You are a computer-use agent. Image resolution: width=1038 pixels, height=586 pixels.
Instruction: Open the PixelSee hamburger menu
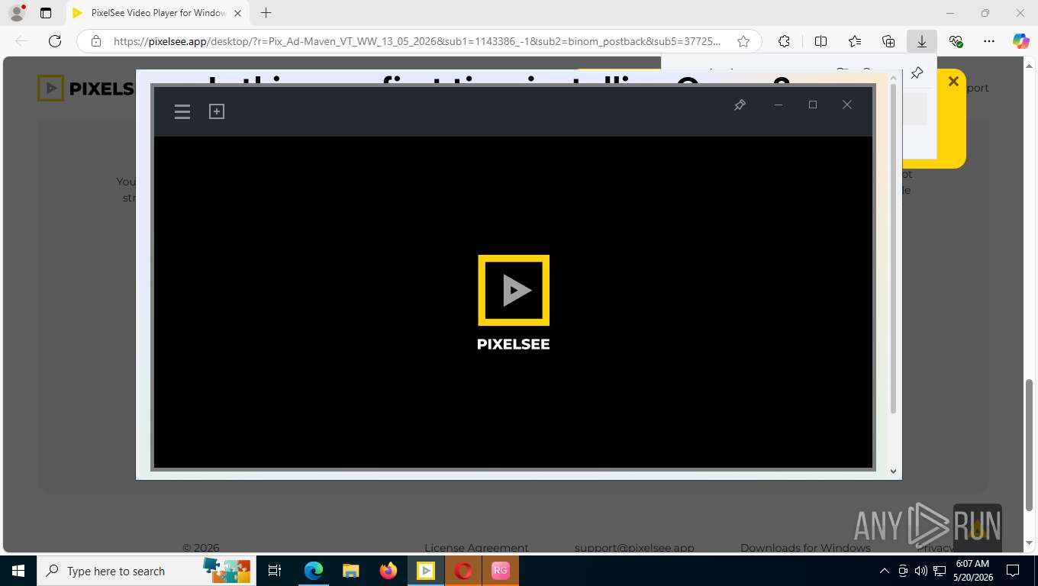(x=182, y=112)
